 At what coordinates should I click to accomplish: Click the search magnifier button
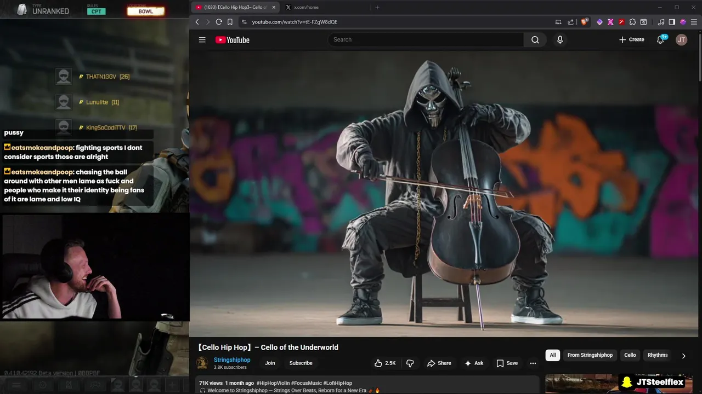coord(535,39)
